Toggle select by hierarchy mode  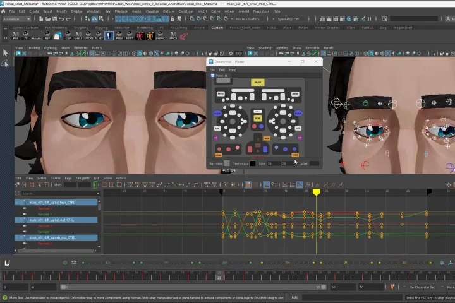coord(88,19)
